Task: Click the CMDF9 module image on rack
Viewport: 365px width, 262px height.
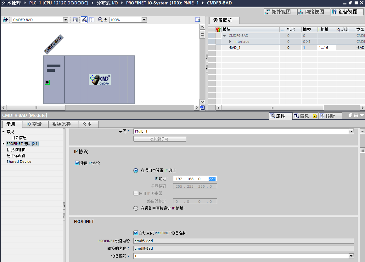Action: (100, 80)
